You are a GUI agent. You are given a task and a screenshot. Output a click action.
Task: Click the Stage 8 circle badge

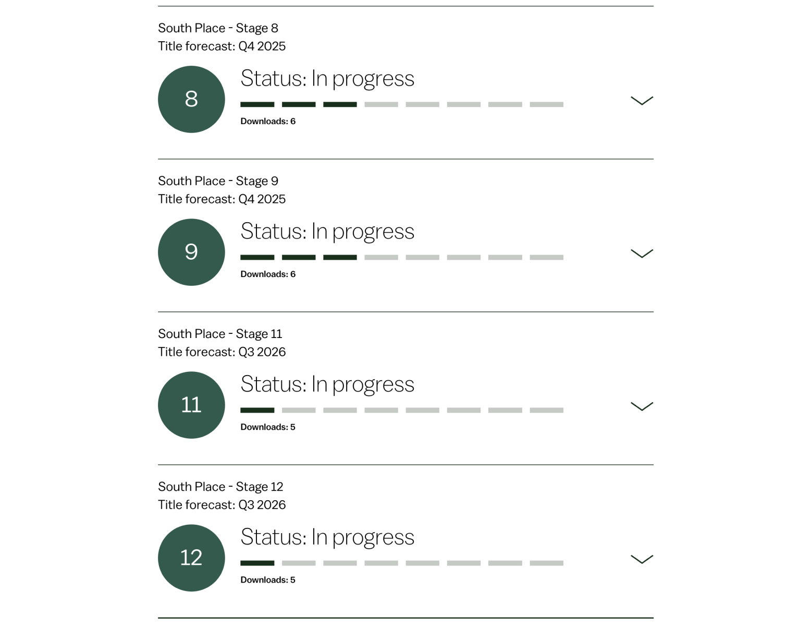click(x=191, y=99)
